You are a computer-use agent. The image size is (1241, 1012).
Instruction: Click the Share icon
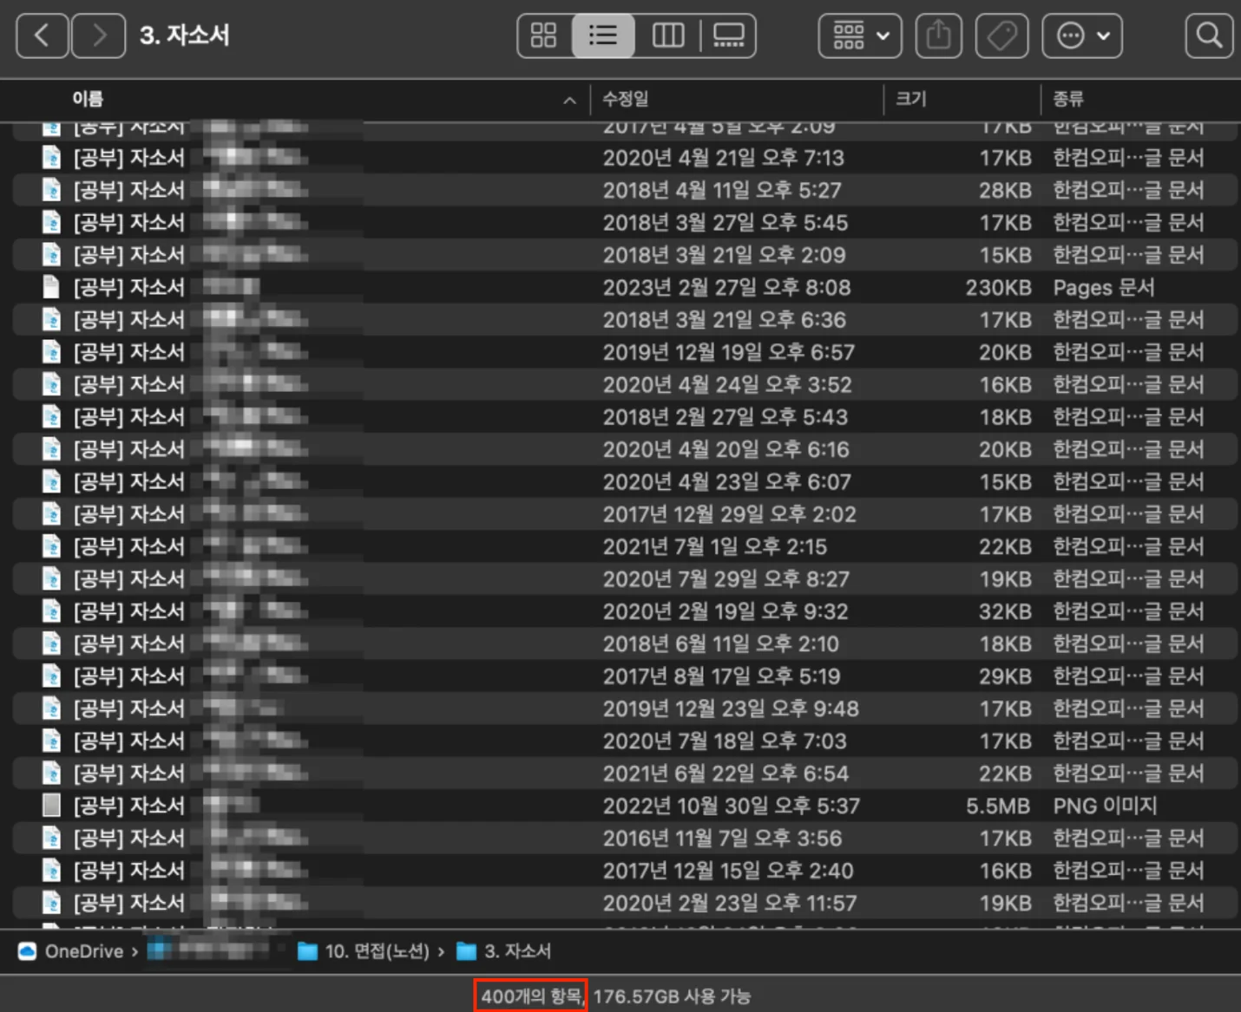click(x=939, y=36)
